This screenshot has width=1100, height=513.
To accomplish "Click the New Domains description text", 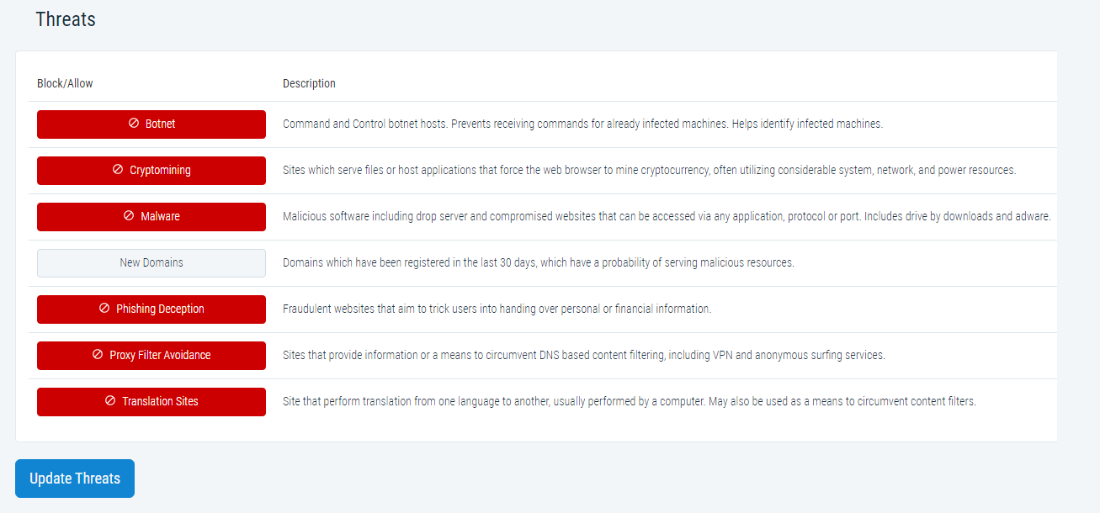I will click(x=539, y=262).
